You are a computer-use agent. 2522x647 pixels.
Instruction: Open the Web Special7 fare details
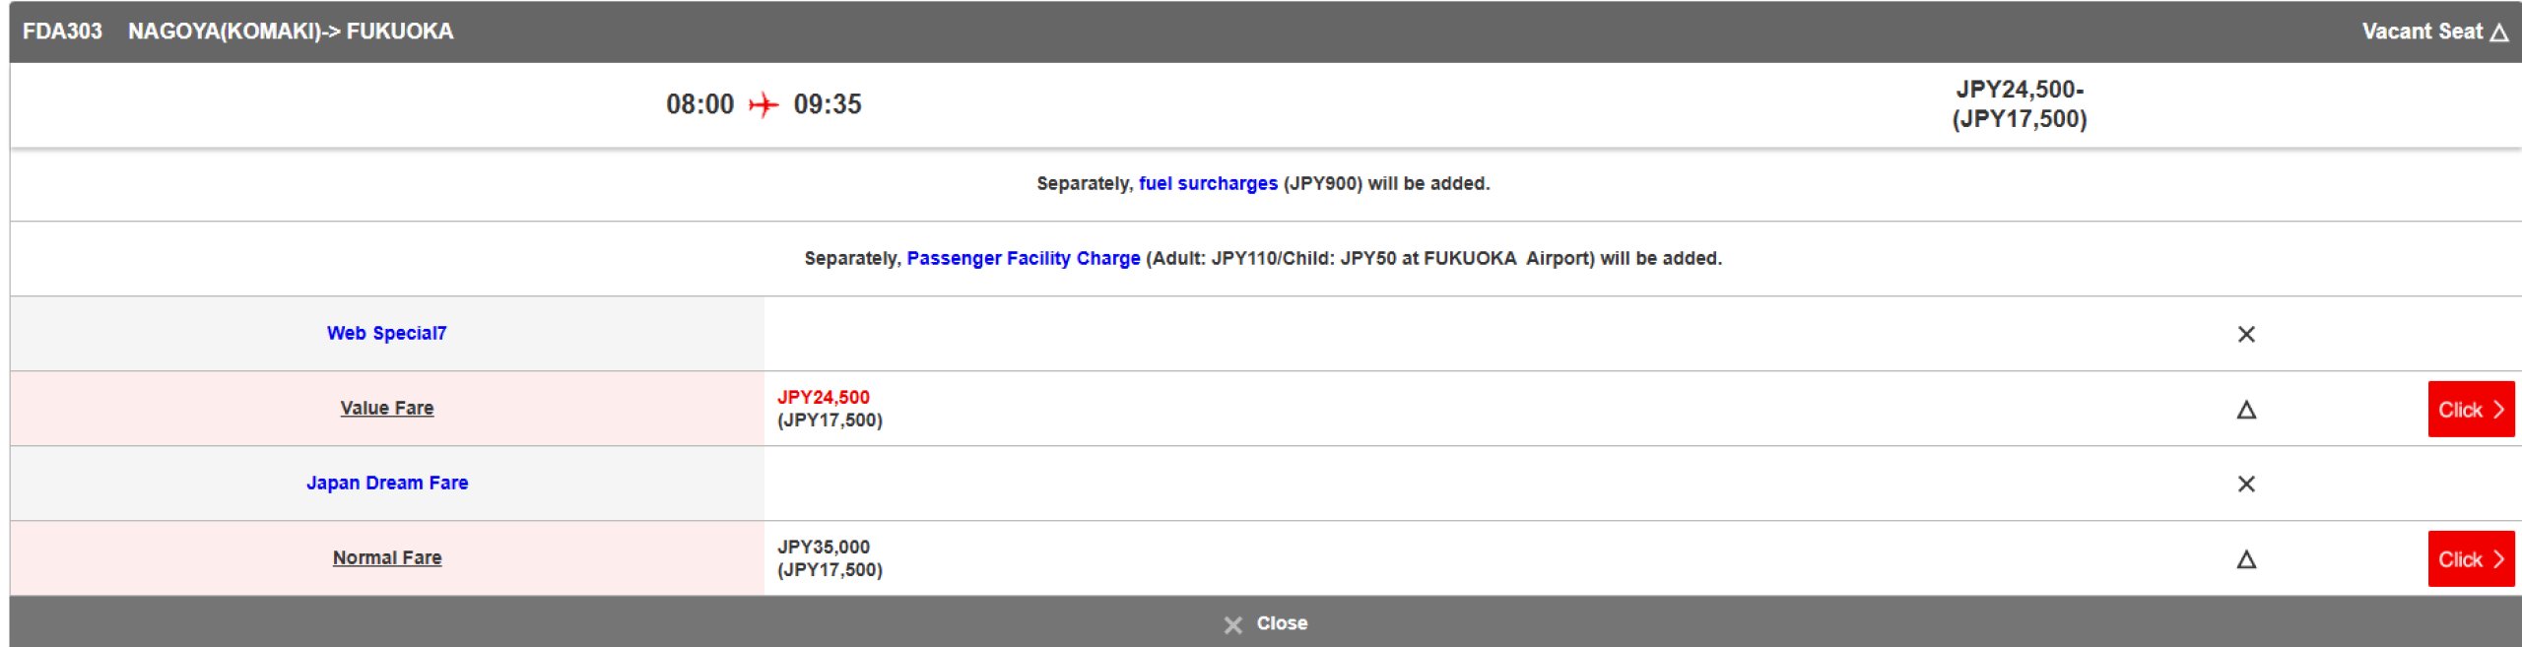point(386,333)
